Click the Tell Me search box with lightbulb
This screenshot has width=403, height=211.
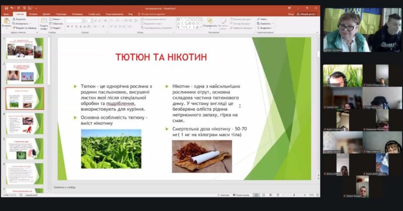(x=152, y=14)
